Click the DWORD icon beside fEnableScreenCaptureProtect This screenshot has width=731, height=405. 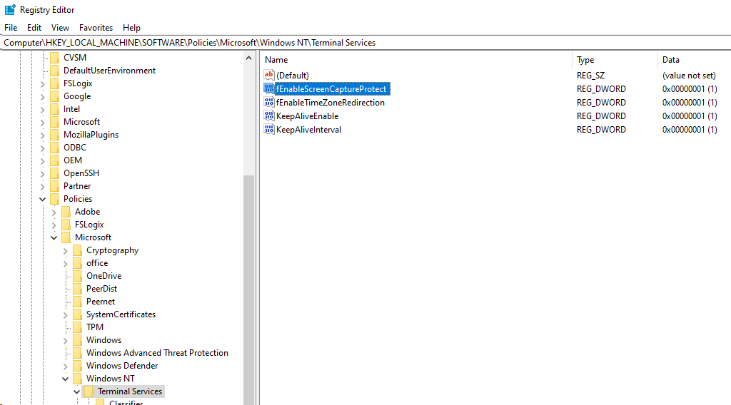click(x=269, y=89)
